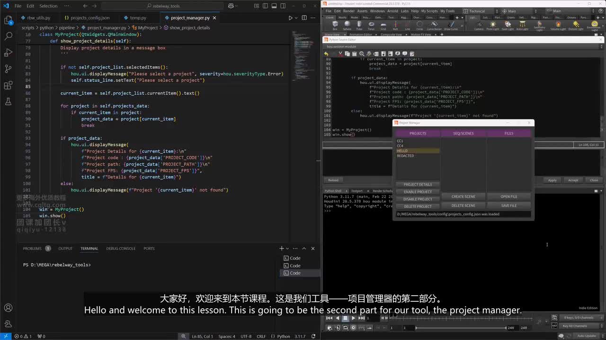Image resolution: width=606 pixels, height=340 pixels.
Task: Create a Grid from the Houdini shelf
Action: point(383,25)
